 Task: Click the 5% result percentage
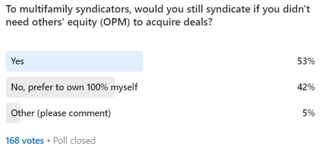(308, 113)
